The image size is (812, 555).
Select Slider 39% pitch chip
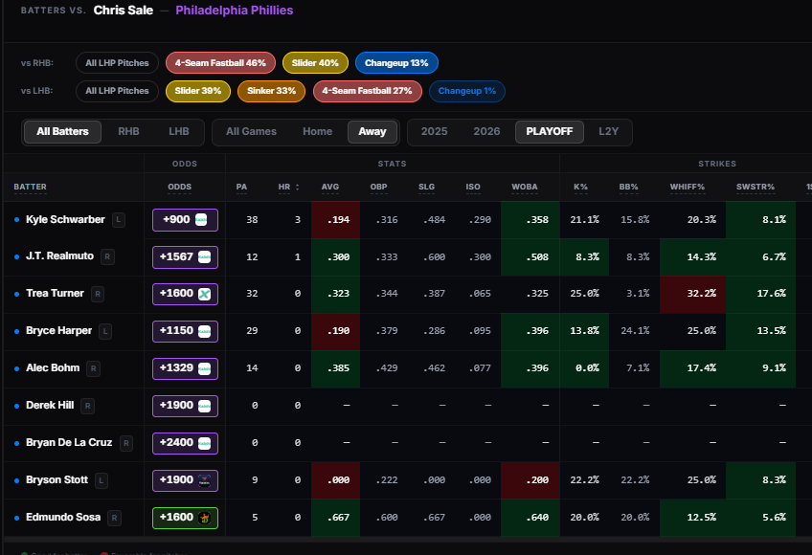point(198,91)
